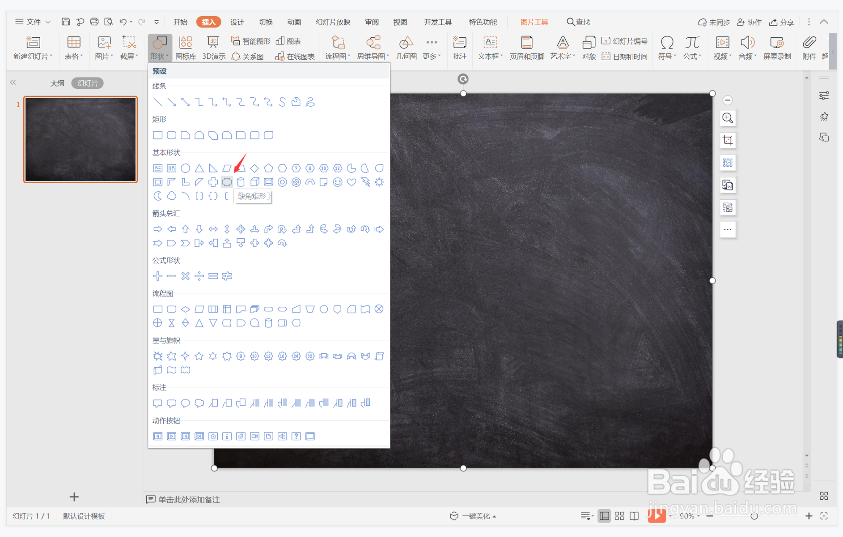
Task: Pick the help question-mark action button
Action: [x=296, y=436]
